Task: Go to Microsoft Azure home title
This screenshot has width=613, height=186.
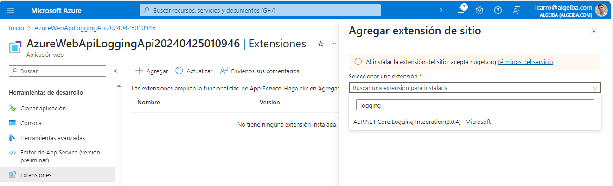Action: tap(56, 10)
